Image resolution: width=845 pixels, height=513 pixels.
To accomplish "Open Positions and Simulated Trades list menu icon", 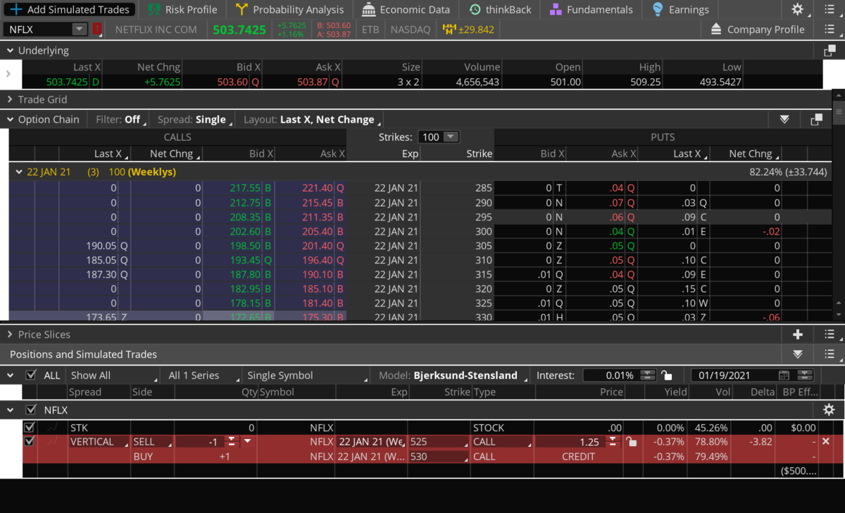I will point(829,354).
